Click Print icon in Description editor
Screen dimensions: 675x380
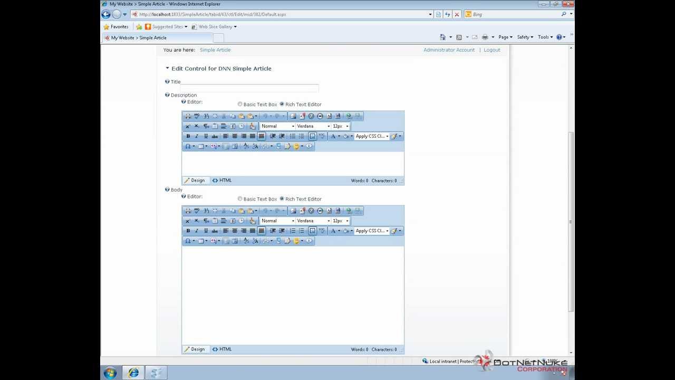click(188, 116)
